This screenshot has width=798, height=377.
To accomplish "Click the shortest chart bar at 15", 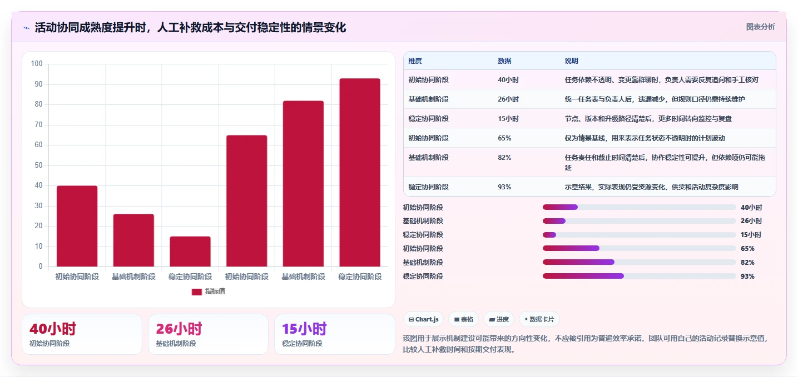I will [190, 252].
